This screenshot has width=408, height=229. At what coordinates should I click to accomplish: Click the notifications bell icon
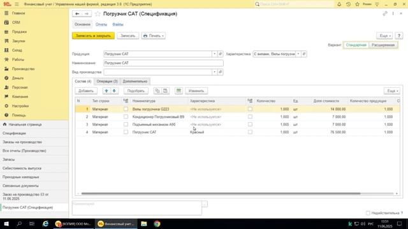[339, 4]
